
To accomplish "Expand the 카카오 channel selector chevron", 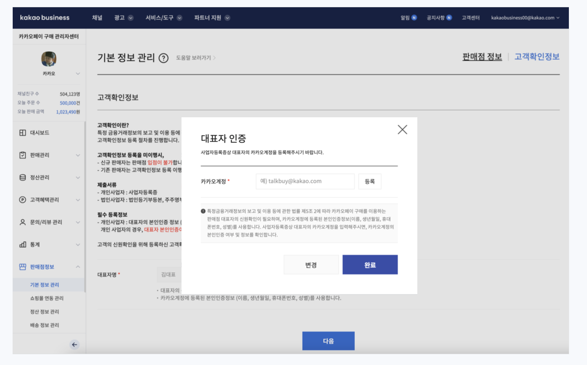I will pyautogui.click(x=78, y=73).
